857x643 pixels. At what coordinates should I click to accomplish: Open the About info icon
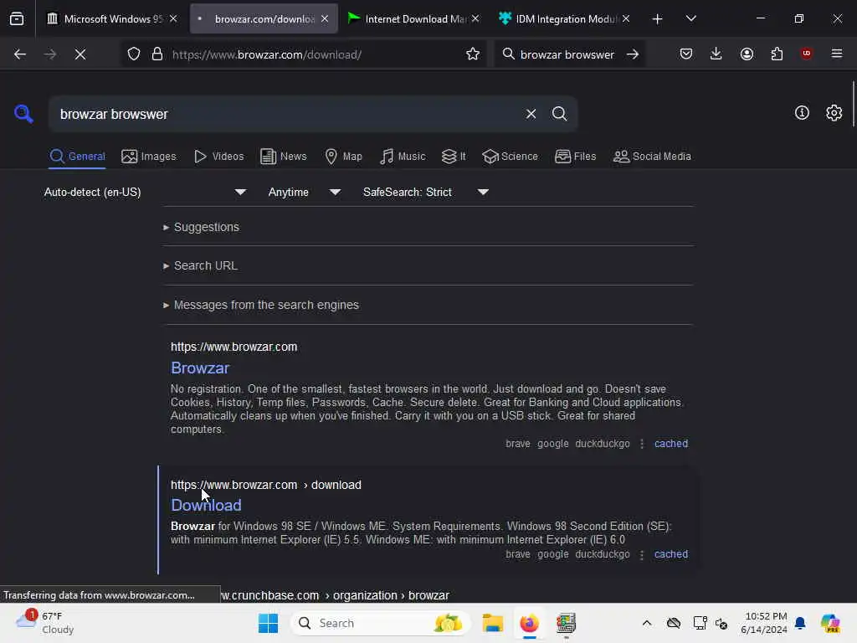pos(802,113)
